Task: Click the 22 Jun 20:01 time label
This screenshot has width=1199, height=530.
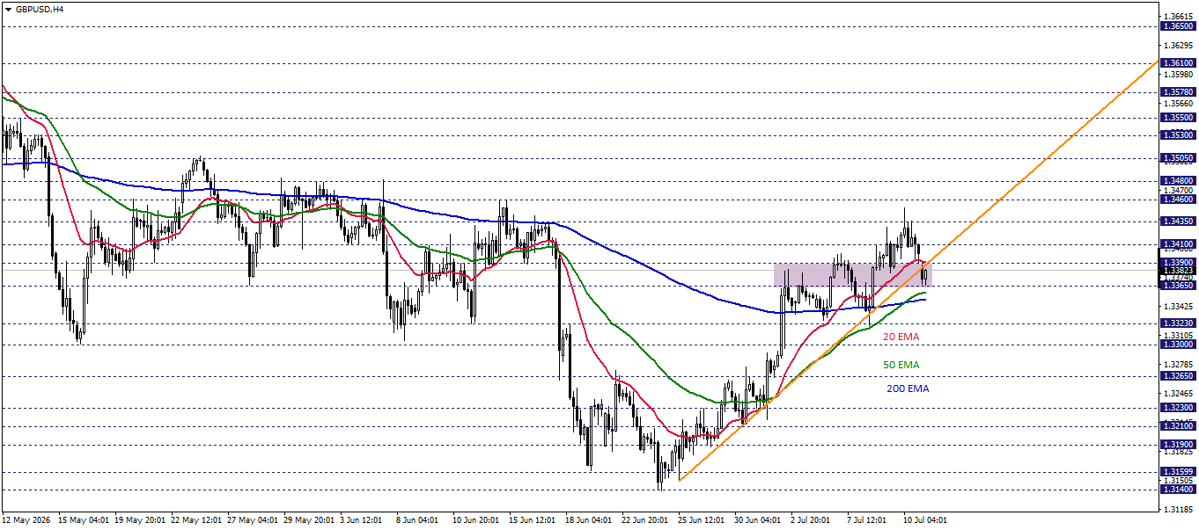Action: click(x=647, y=520)
